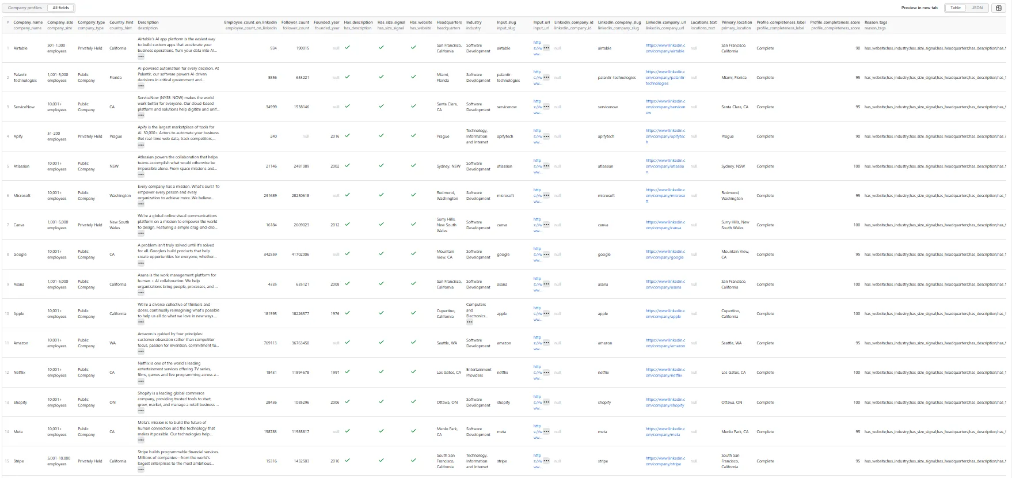The width and height of the screenshot is (1012, 478).
Task: Select the ServiceNow company name cell
Action: tap(24, 107)
